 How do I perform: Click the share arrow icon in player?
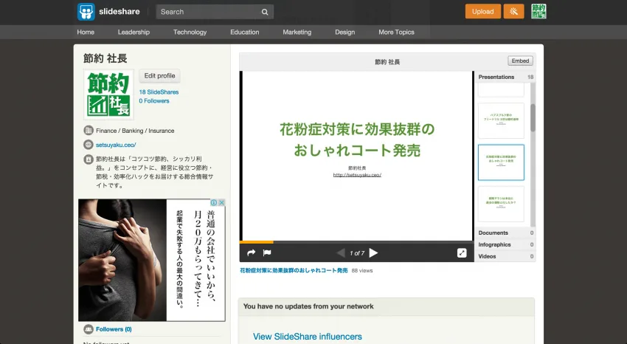251,252
